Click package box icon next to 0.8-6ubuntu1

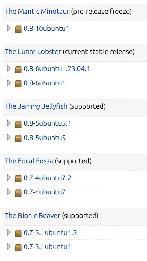[18, 83]
